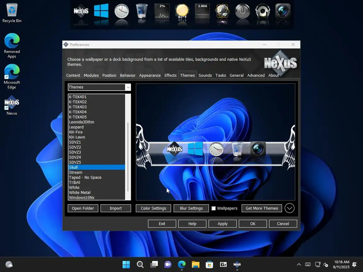Open the weather module showing 81°F

point(182,11)
